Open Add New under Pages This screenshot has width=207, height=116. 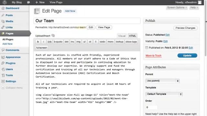click(7, 44)
